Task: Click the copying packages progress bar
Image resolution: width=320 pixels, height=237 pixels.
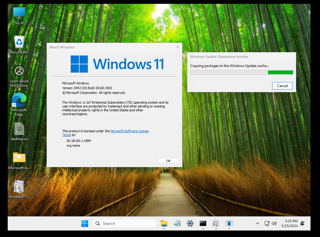Action: point(241,73)
